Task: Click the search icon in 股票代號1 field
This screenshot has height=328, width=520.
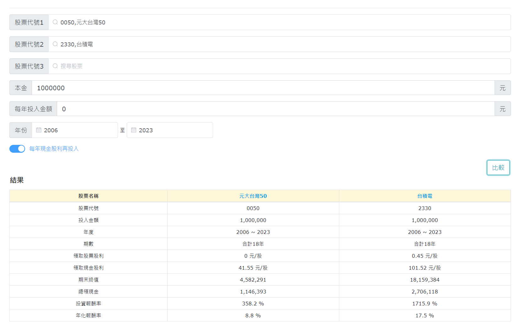Action: click(55, 22)
